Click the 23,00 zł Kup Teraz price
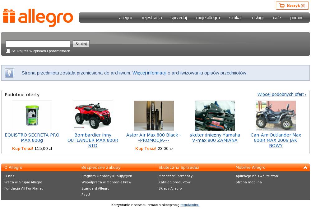The width and height of the screenshot is (311, 211). (x=154, y=148)
